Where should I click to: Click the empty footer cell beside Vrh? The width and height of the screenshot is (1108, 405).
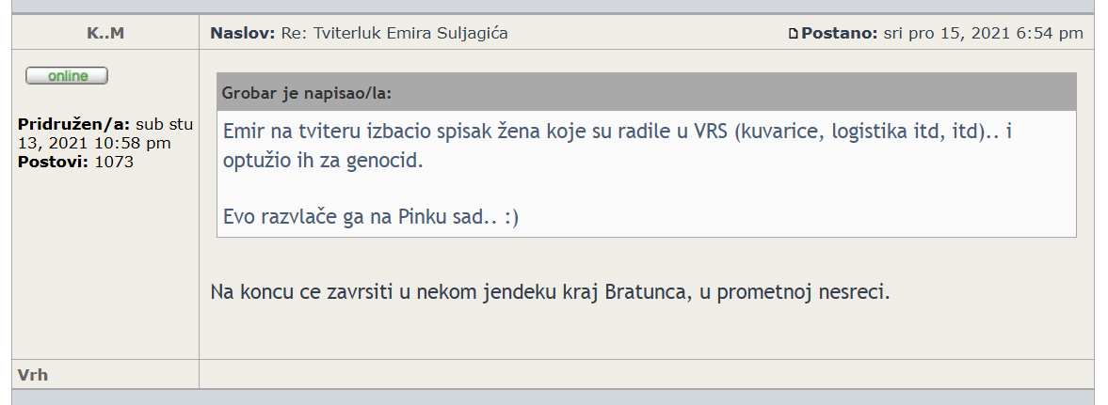646,374
